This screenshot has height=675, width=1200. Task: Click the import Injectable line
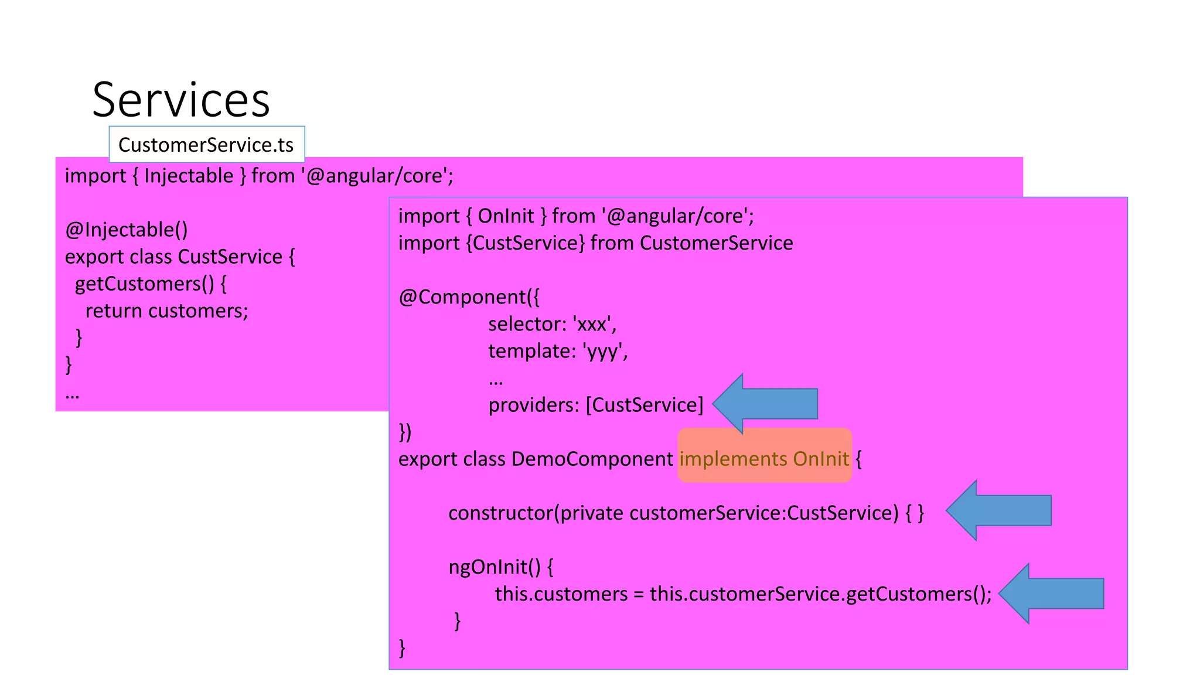tap(259, 176)
